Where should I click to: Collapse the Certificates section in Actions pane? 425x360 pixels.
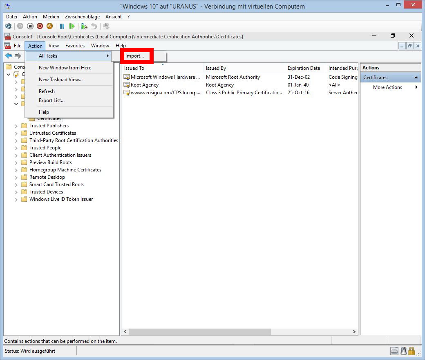pyautogui.click(x=416, y=78)
